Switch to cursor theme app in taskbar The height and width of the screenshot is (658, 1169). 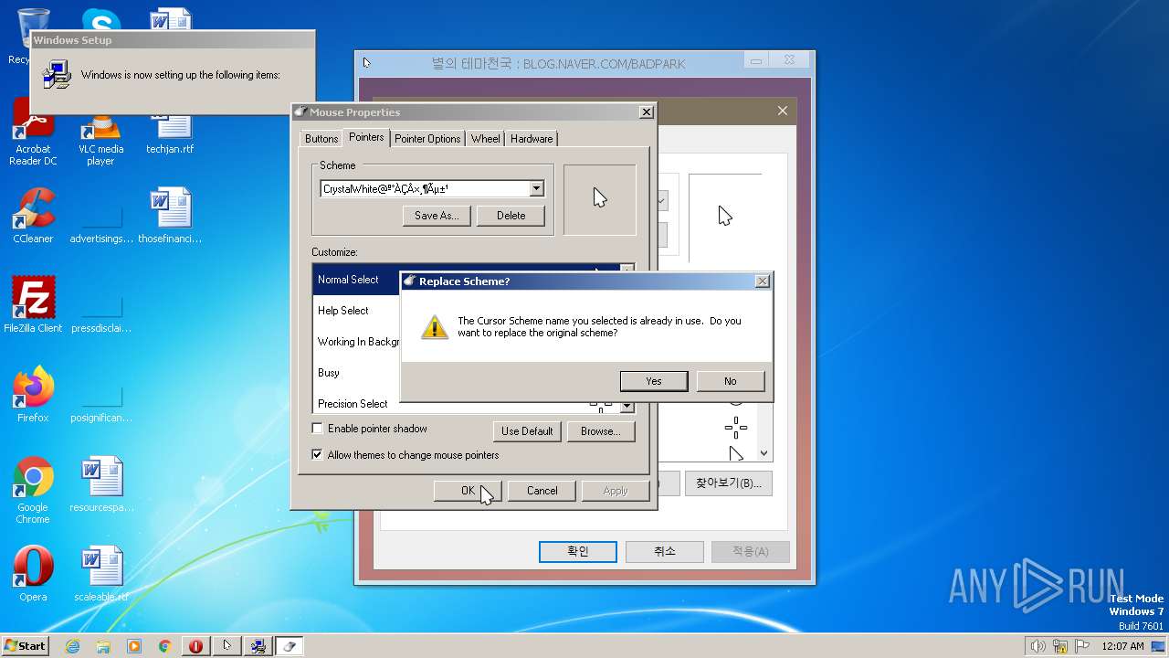pyautogui.click(x=227, y=646)
